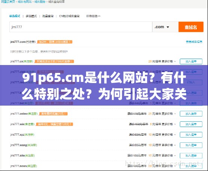Click the promo tag beside jmi777.online

(x=53, y=114)
